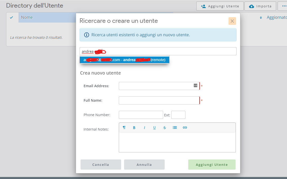Click the green Aggiungi Utente submit button
The width and height of the screenshot is (287, 179).
pyautogui.click(x=212, y=165)
